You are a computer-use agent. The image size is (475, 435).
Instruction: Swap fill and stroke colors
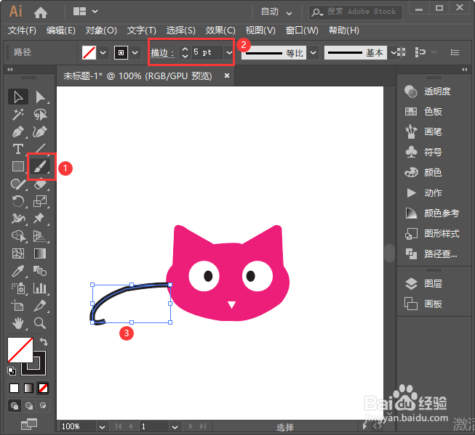point(44,342)
